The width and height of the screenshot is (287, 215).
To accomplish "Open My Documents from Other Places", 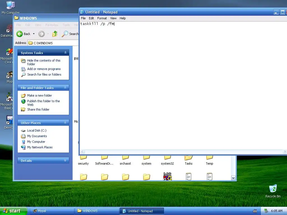I will [x=37, y=136].
